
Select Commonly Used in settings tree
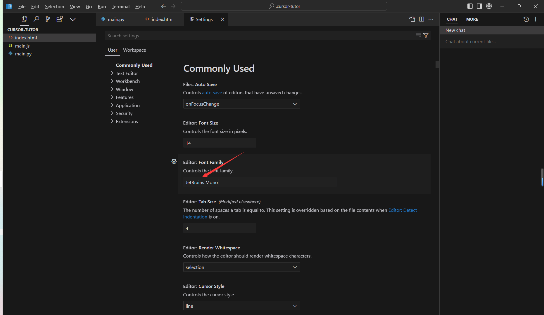134,65
